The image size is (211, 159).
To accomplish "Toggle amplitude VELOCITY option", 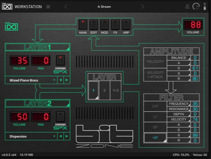I will pyautogui.click(x=155, y=61).
